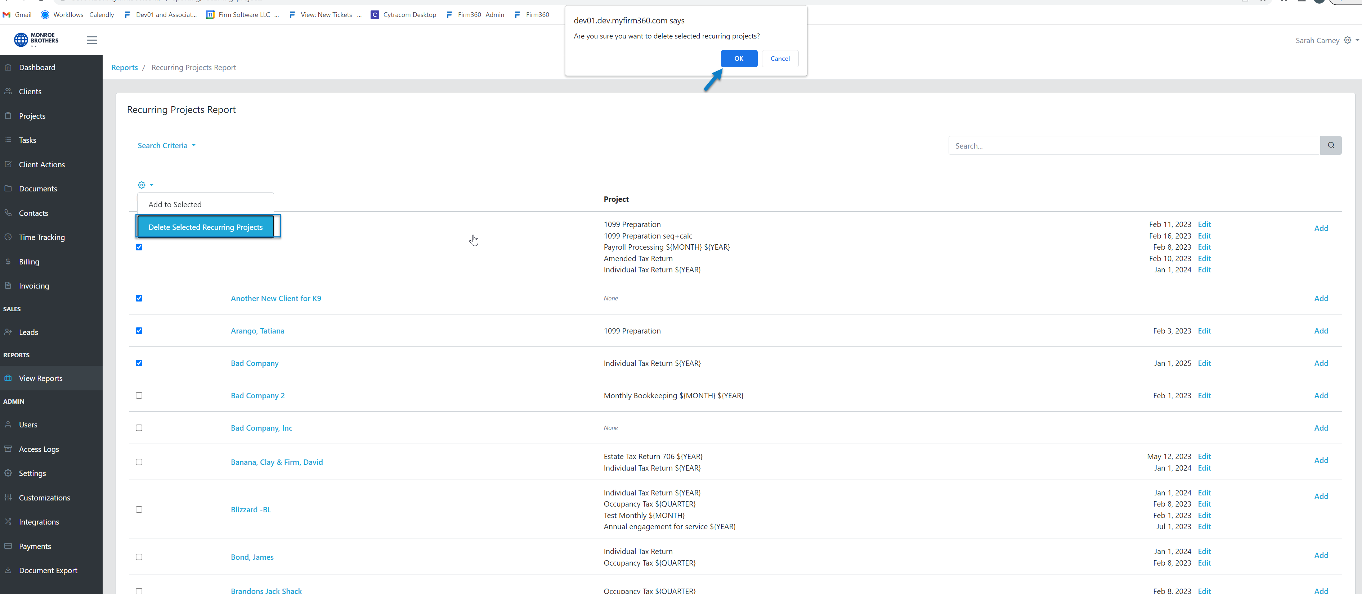Image resolution: width=1362 pixels, height=594 pixels.
Task: Open the Payments section
Action: coord(35,546)
